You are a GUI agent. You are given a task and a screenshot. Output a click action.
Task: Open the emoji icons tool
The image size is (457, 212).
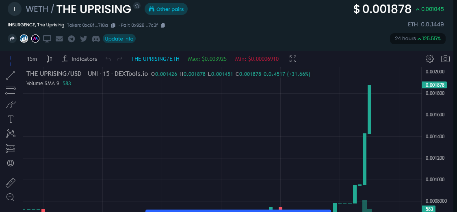(11, 163)
